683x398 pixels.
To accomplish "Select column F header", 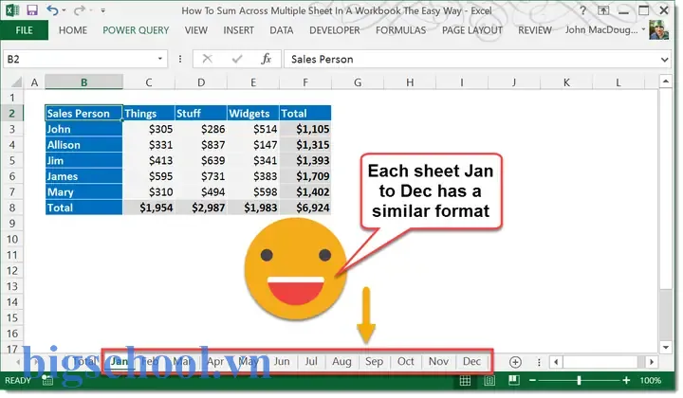I will (x=305, y=81).
